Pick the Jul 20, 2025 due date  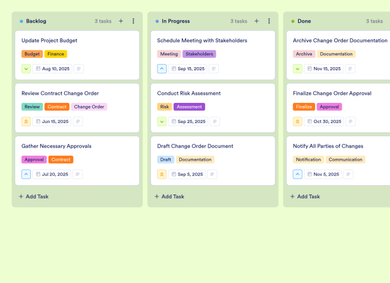[x=52, y=174]
